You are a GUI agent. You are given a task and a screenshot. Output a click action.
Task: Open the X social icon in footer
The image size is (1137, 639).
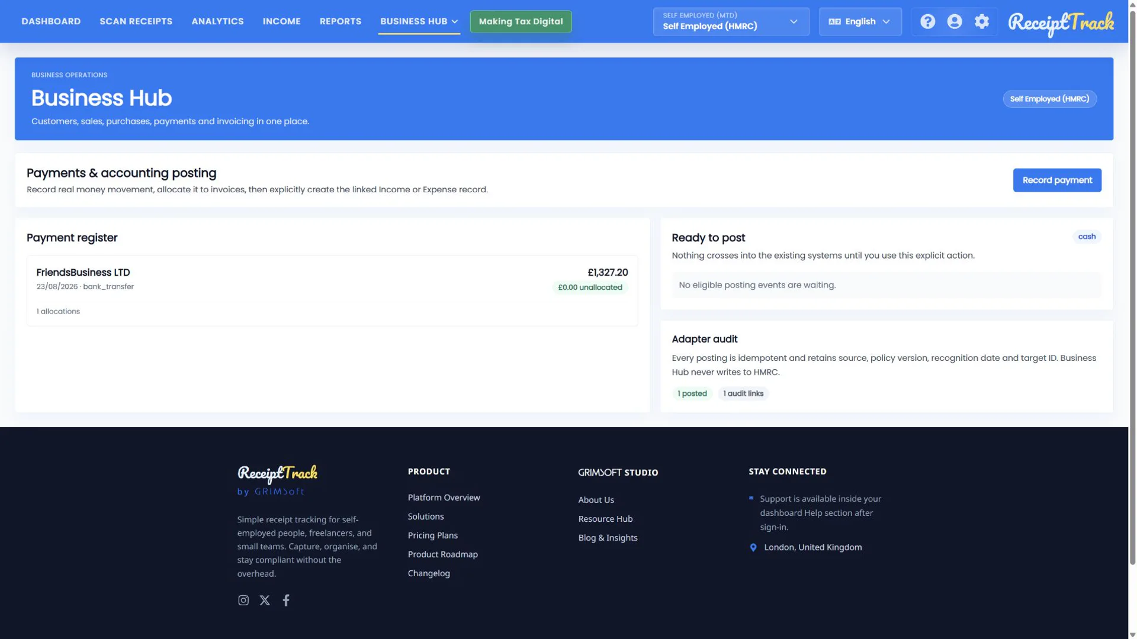(x=265, y=600)
